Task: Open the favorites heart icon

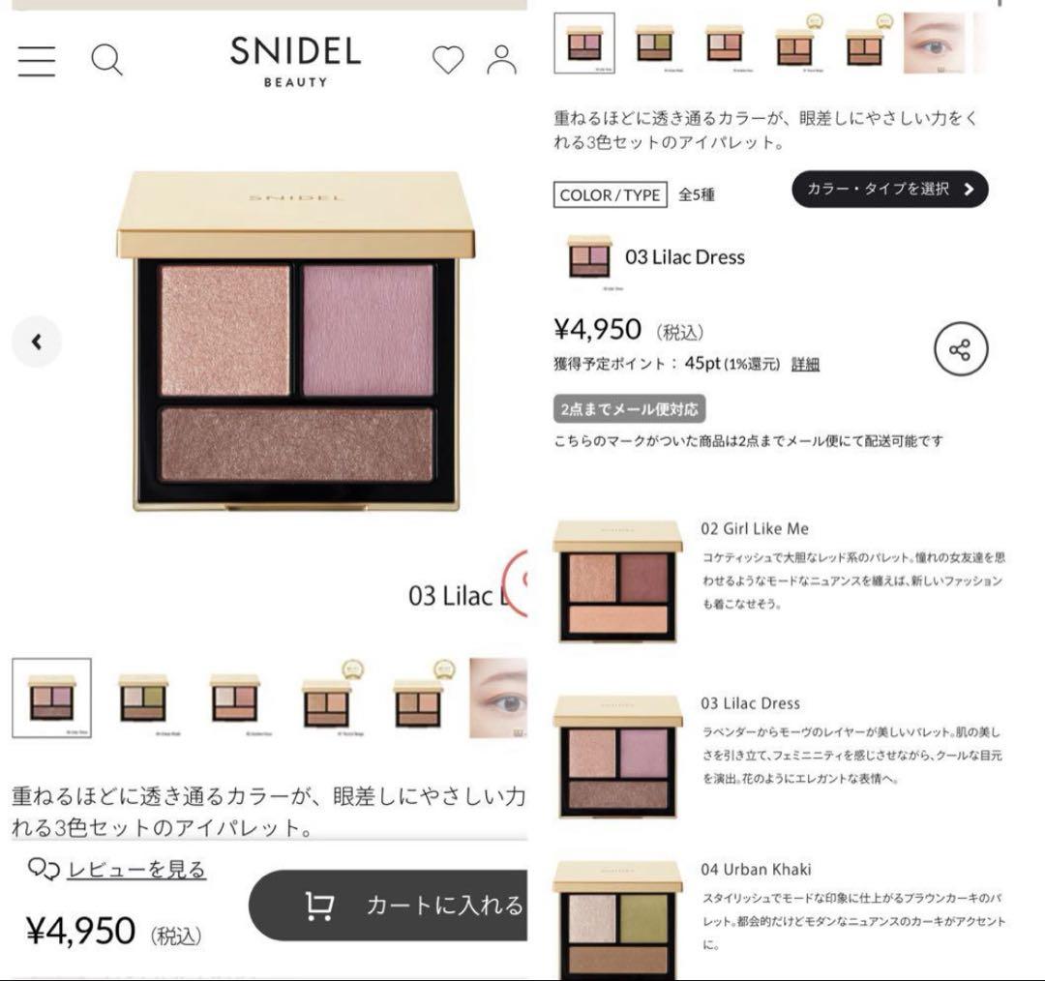Action: 448,59
